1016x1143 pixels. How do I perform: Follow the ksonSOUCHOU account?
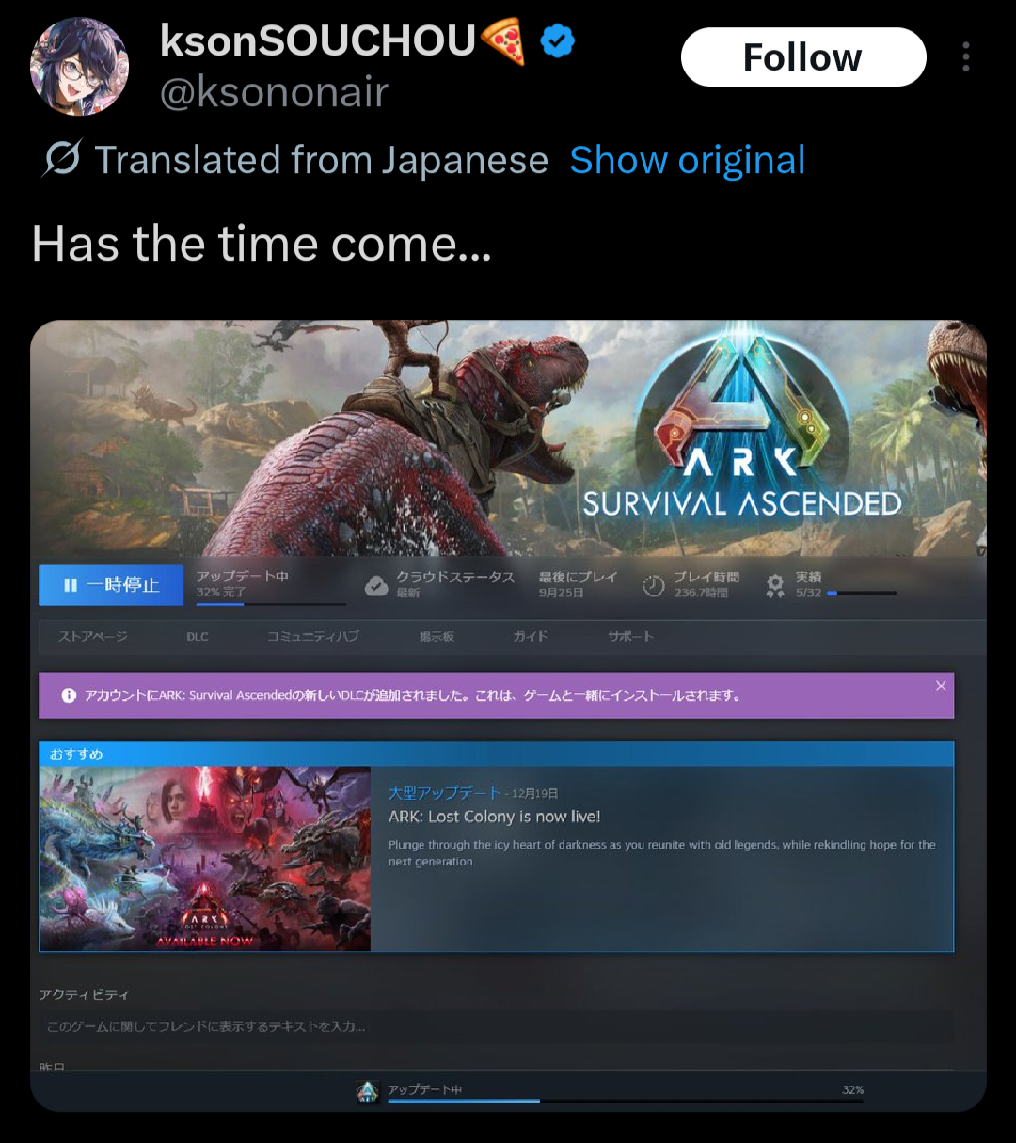[803, 57]
